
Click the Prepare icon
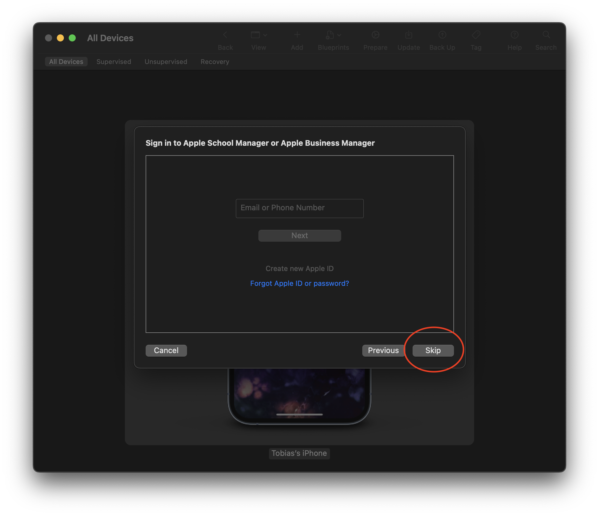pyautogui.click(x=375, y=35)
